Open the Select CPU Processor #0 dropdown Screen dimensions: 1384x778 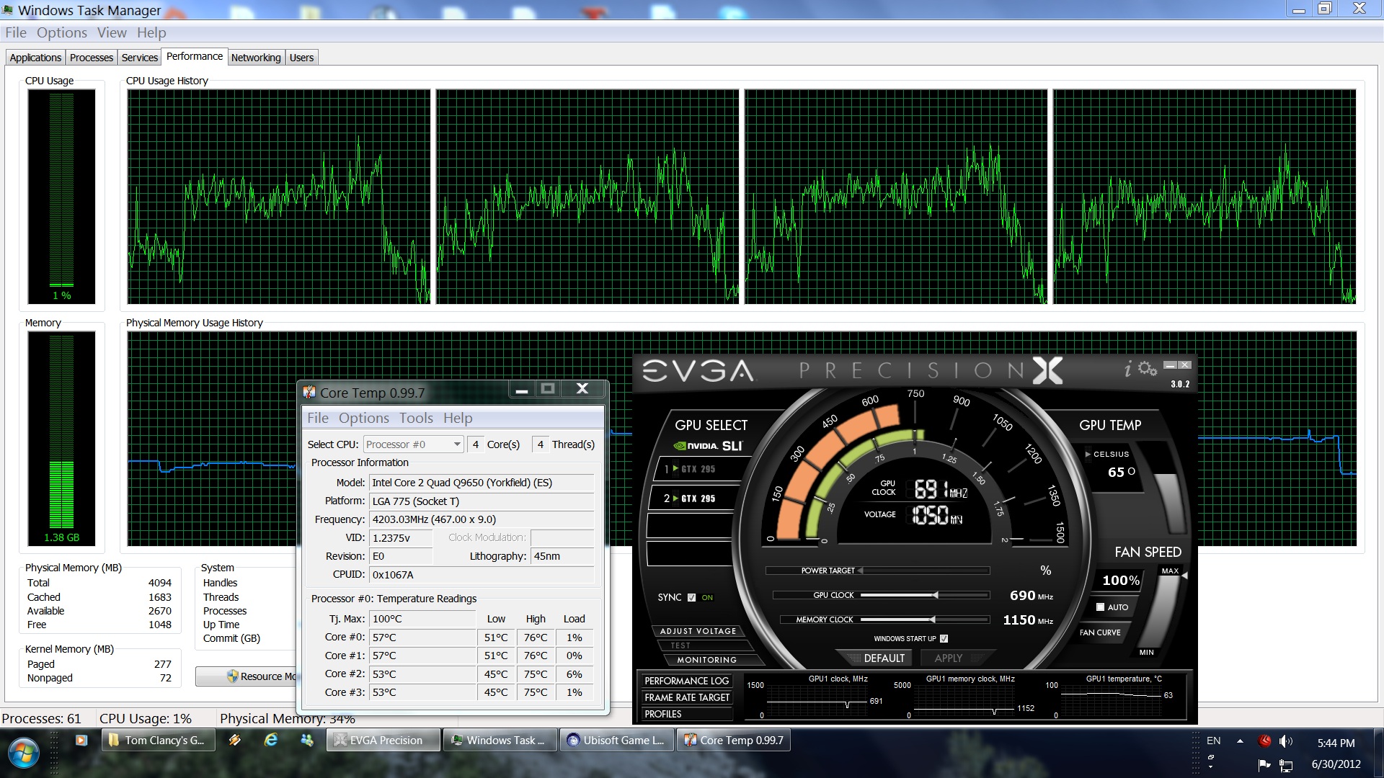(414, 444)
